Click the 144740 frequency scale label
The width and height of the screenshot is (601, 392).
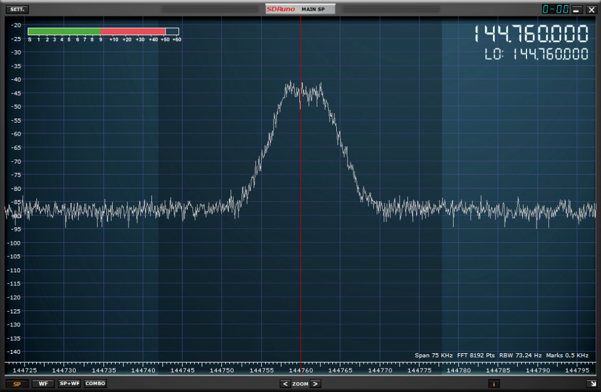[x=143, y=370]
